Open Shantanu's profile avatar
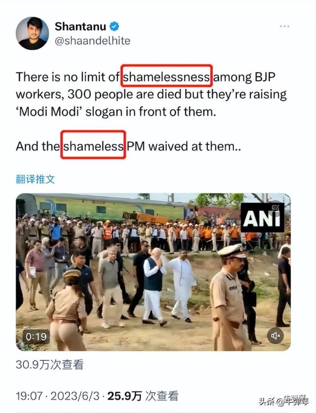The height and width of the screenshot is (413, 316). point(32,33)
